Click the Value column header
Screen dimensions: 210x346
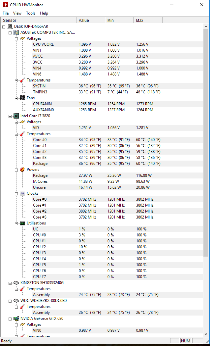91,20
